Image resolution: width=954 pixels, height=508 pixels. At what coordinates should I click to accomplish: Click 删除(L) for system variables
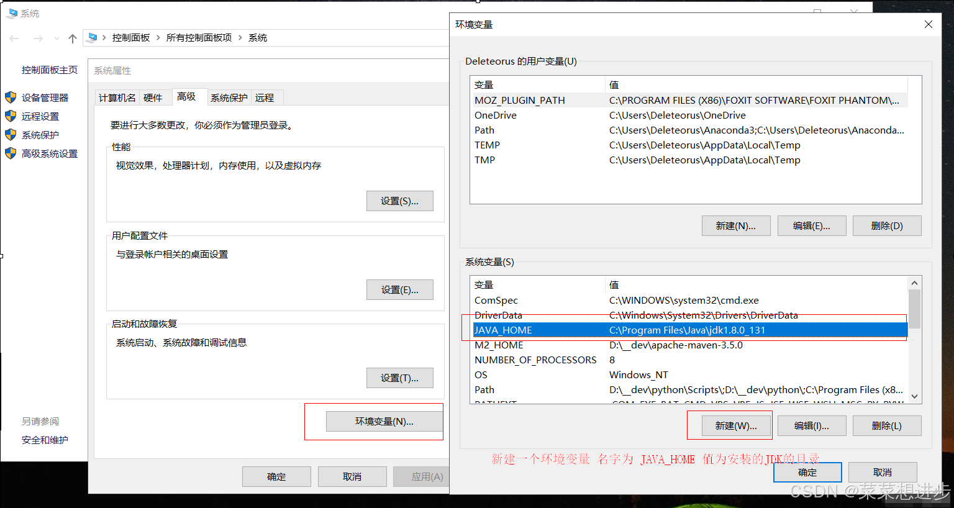[x=887, y=426]
